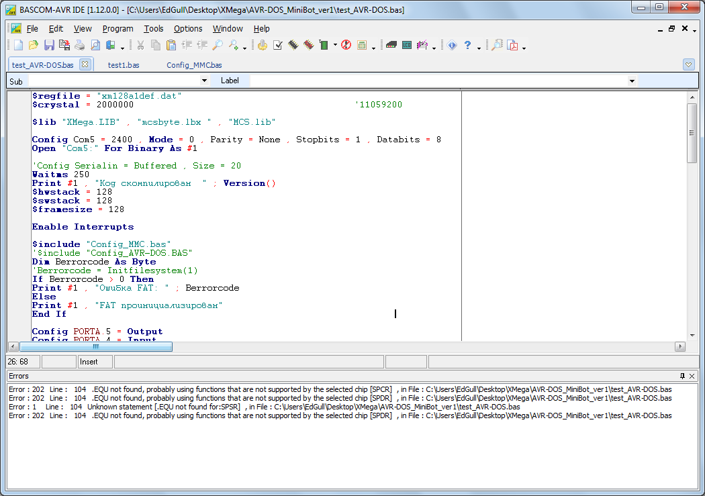Expand the Label dropdown list
The image size is (705, 496).
click(x=632, y=81)
